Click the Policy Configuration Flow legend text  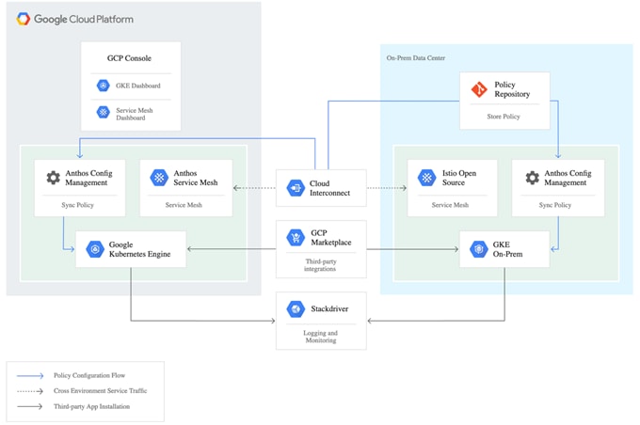(89, 375)
